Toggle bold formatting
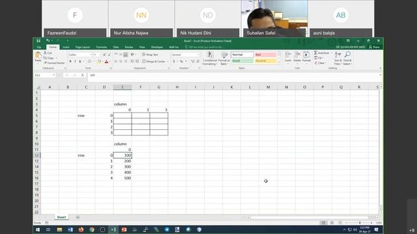The image size is (417, 234). tap(70, 62)
